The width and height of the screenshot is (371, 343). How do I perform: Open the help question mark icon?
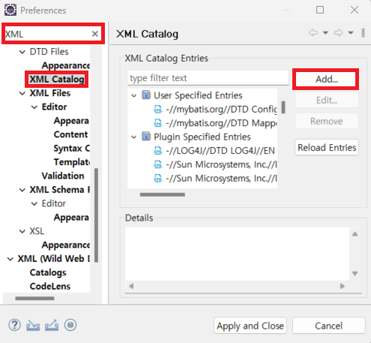coord(14,325)
